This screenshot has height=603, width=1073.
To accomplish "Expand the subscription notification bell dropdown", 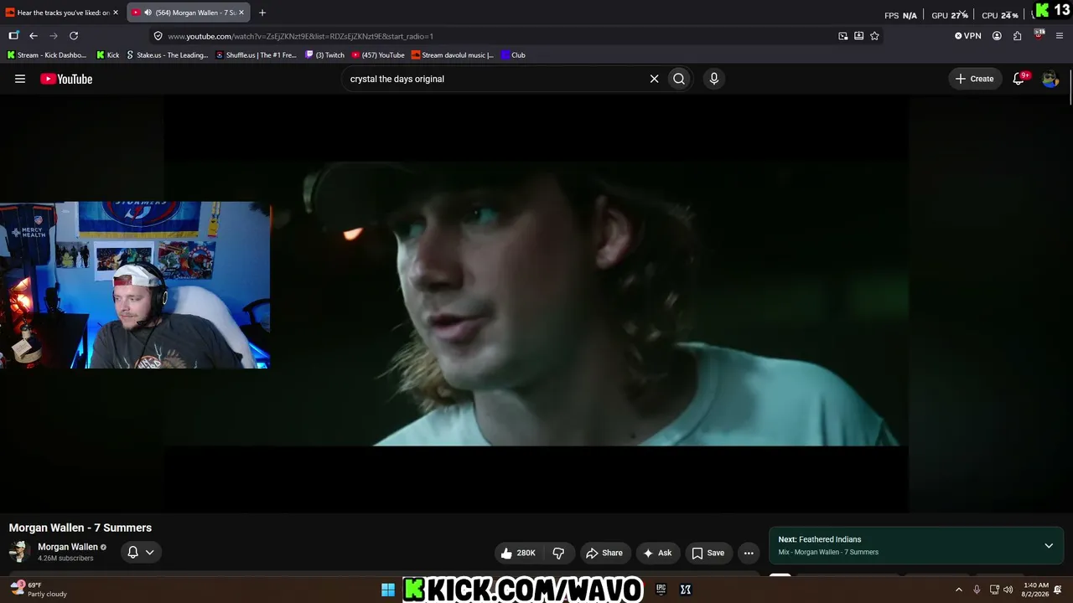I will [x=141, y=552].
